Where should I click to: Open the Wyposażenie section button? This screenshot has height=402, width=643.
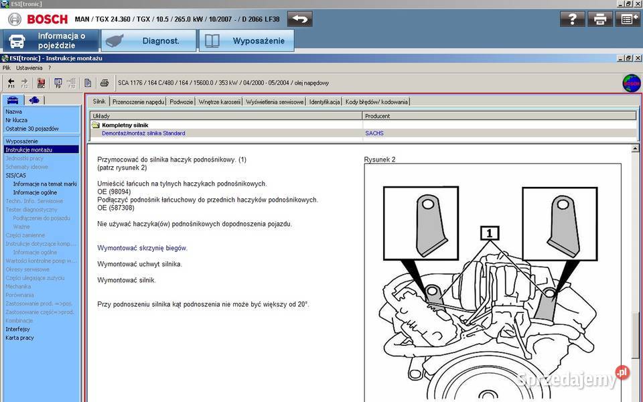(246, 41)
